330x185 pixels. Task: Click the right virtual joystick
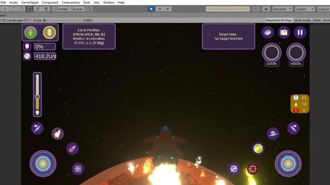pyautogui.click(x=288, y=163)
